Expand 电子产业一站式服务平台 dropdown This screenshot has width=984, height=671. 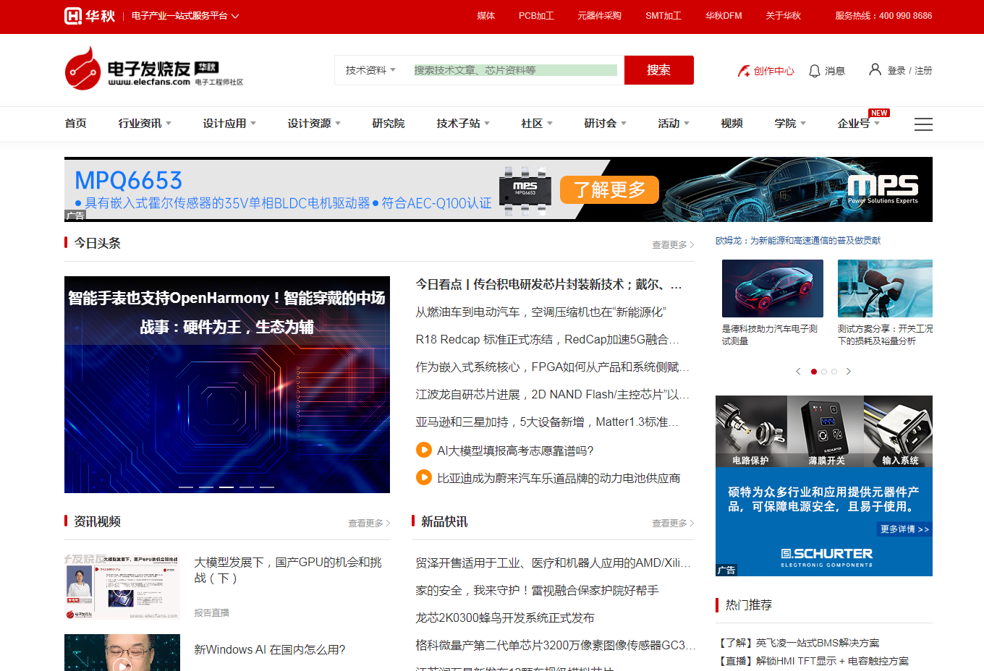185,16
